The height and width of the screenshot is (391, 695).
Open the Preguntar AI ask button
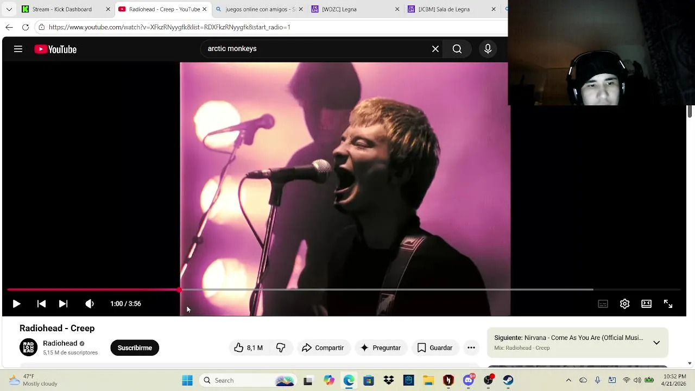pos(380,348)
